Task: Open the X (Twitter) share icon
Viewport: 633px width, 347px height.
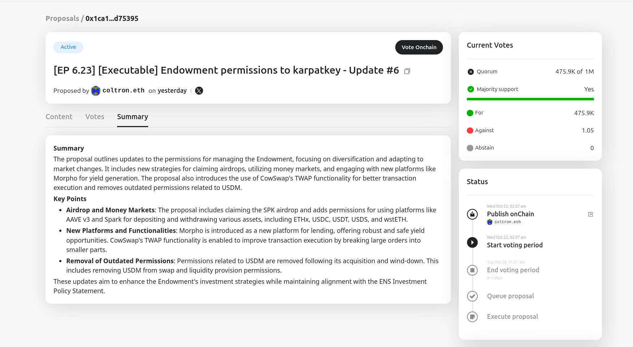Action: tap(199, 91)
